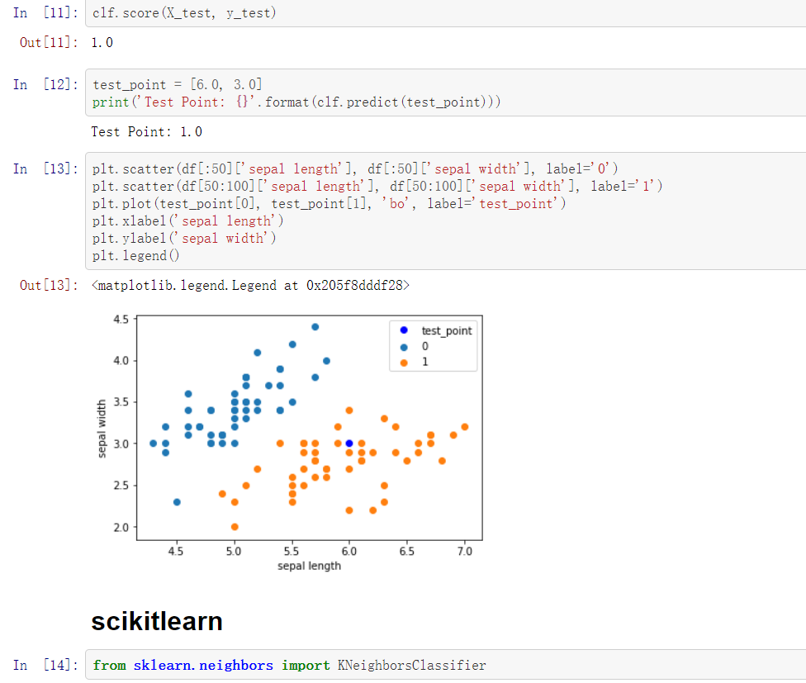Screen dimensions: 806x683
Task: Click the dark blue test point in scatter plot
Action: (x=349, y=443)
